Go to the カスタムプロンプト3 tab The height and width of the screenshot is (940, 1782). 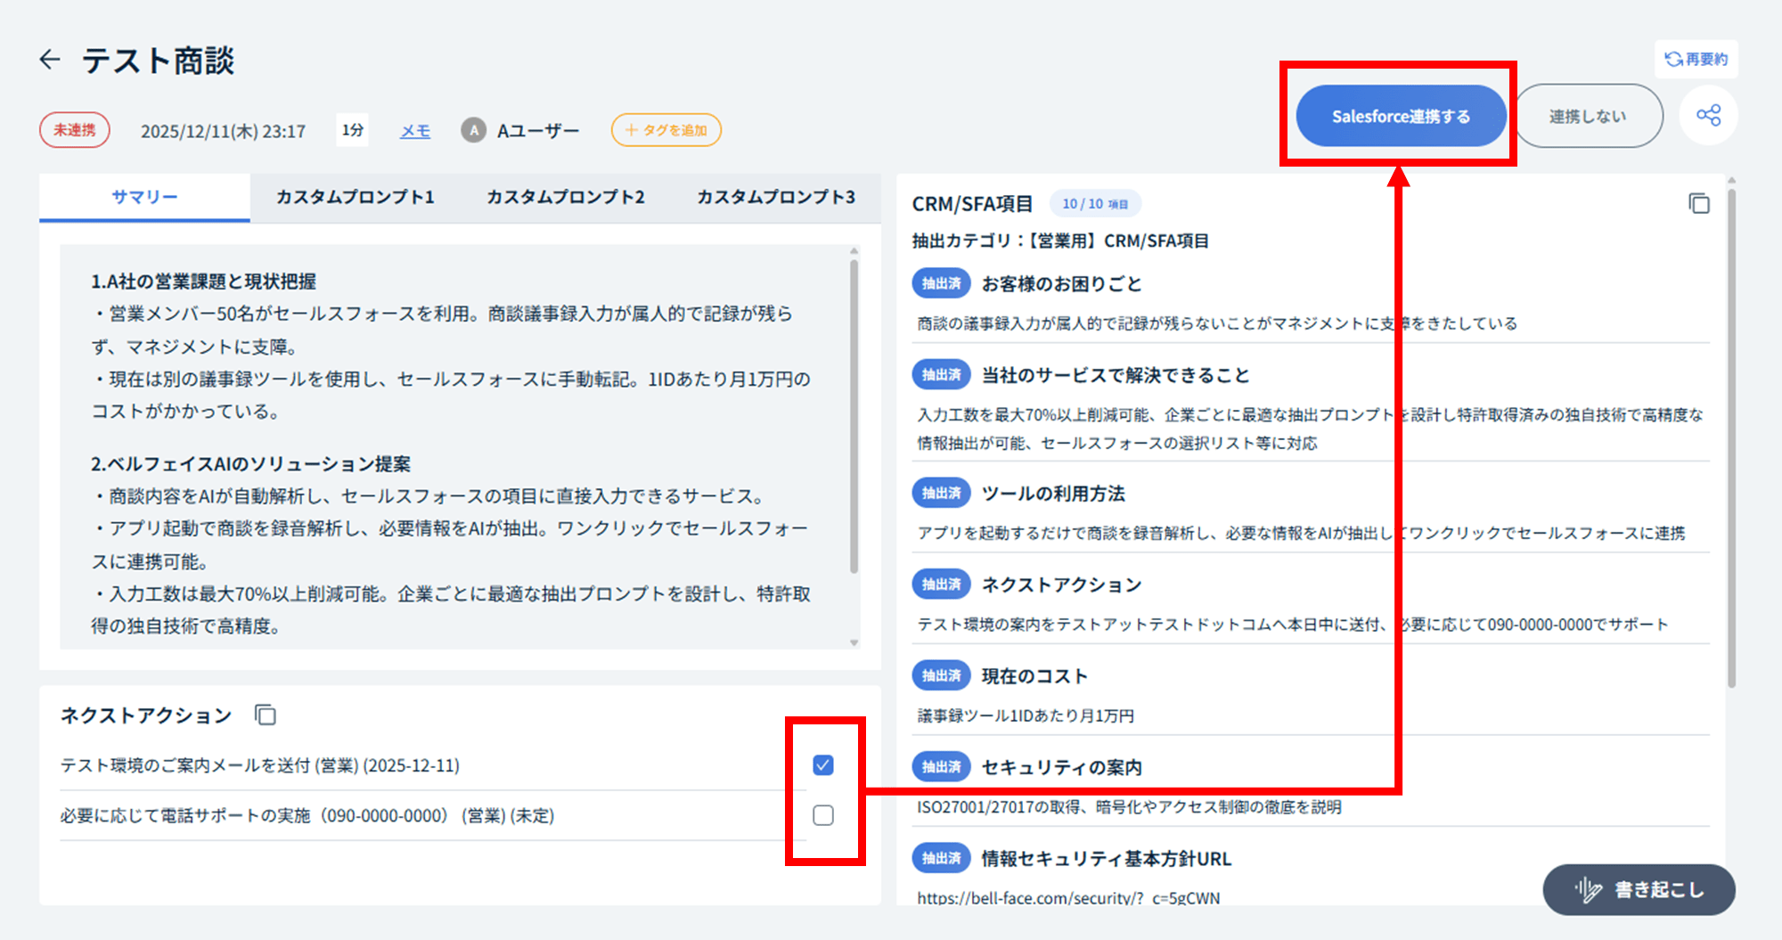point(775,197)
